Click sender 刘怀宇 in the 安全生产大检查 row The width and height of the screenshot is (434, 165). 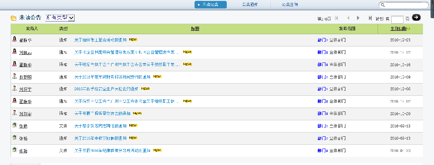(25, 89)
